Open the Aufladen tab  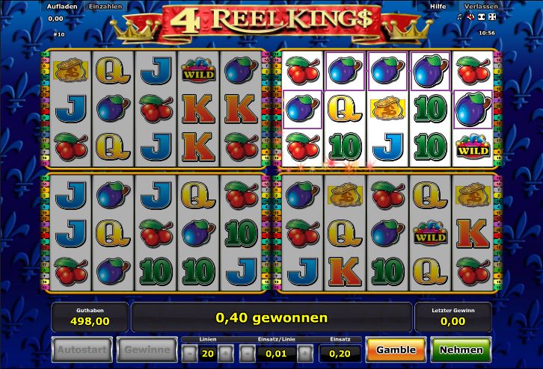[62, 6]
